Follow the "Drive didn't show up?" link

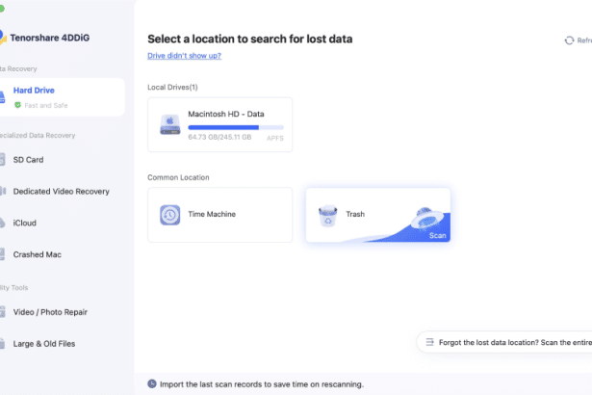pos(184,56)
